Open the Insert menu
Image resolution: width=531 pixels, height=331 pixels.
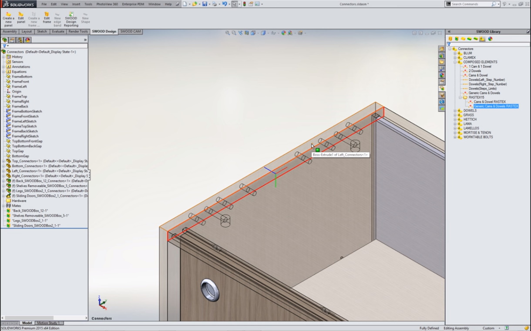pos(76,4)
